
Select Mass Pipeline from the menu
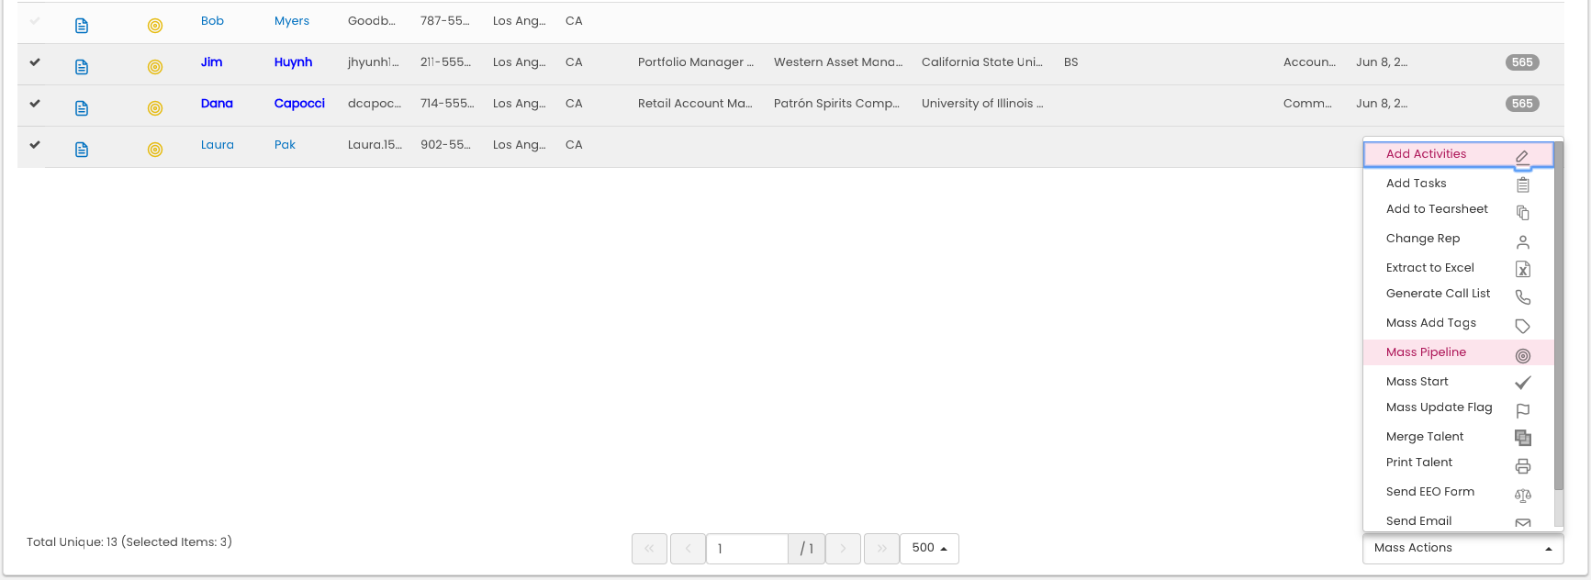[x=1426, y=352]
